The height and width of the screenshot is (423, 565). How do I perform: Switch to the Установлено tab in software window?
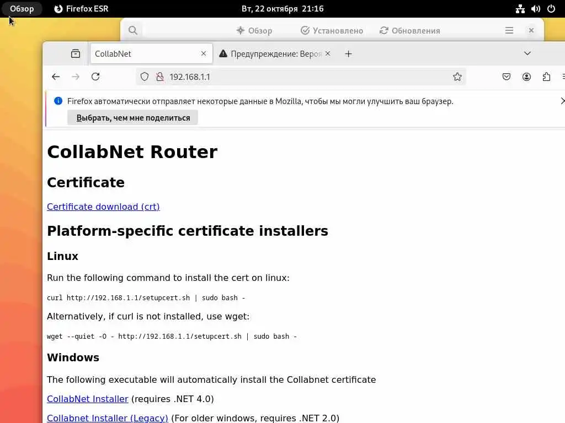pos(332,31)
